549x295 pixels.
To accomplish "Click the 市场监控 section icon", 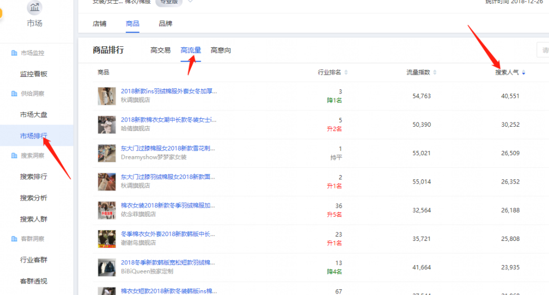I will 14,53.
